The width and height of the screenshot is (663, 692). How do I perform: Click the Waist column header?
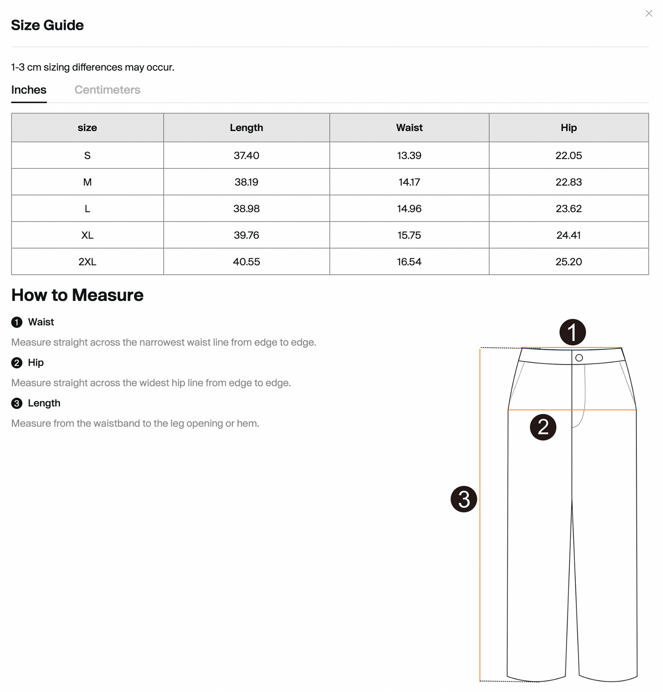pos(408,127)
